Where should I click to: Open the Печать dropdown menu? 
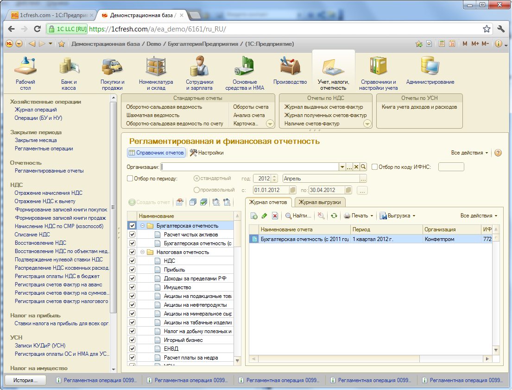359,216
